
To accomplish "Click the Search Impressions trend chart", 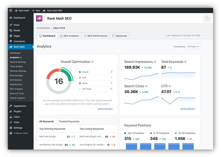I will 141,77.
